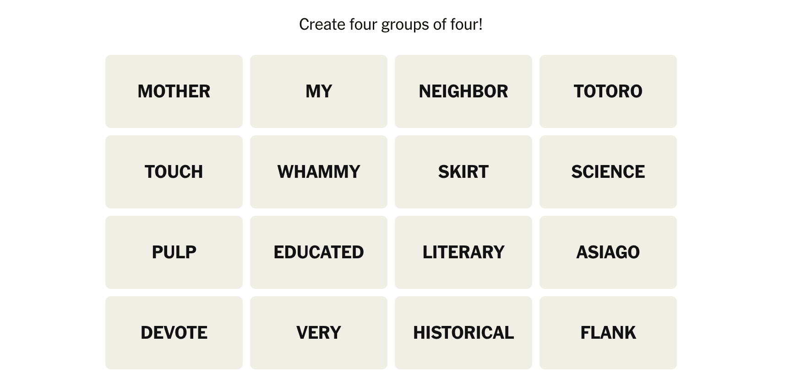Viewport: 796px width, 384px height.
Task: Select the TOTORO word tile
Action: point(608,91)
